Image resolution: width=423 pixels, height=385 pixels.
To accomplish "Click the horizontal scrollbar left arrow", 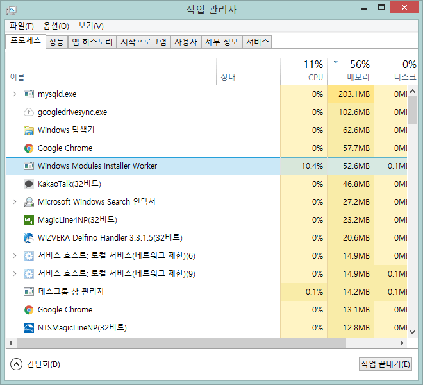I will 11,343.
